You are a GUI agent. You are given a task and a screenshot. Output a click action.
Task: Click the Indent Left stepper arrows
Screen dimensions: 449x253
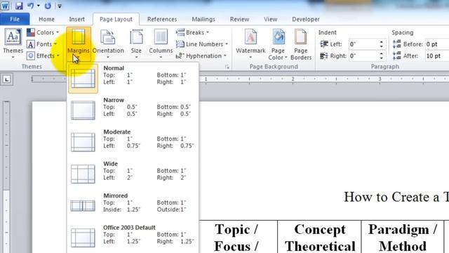382,44
